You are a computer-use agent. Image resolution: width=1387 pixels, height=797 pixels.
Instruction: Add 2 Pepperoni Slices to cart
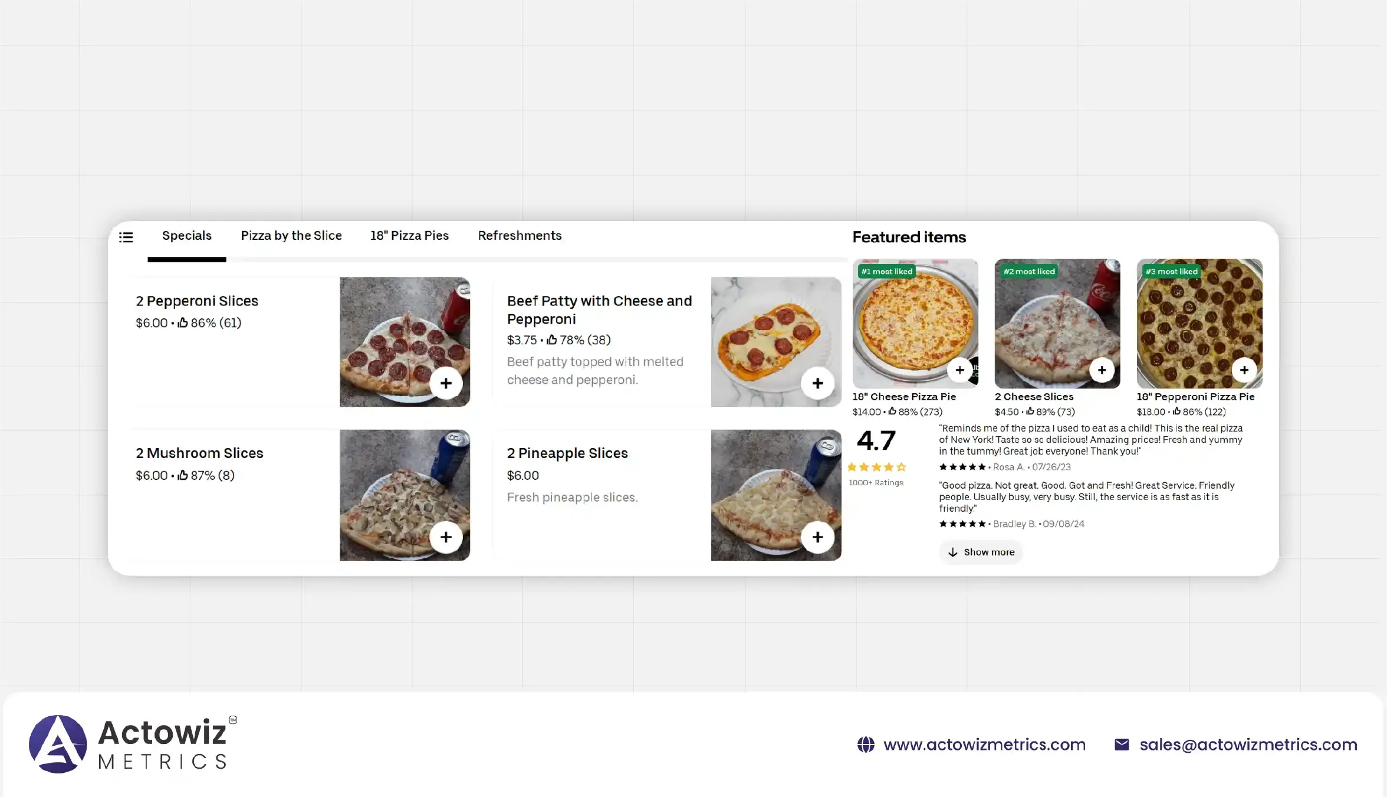pos(446,383)
